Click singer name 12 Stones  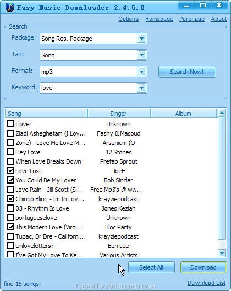click(x=119, y=152)
